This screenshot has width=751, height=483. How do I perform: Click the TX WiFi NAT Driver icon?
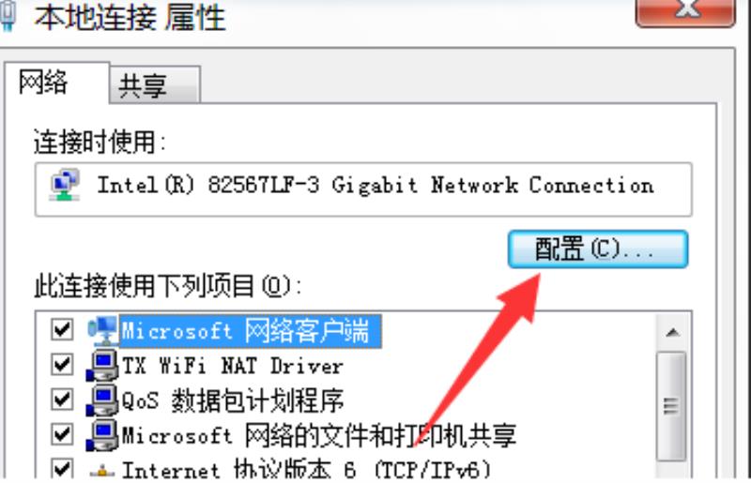(x=102, y=365)
